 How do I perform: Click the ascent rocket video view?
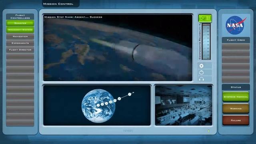(x=118, y=48)
